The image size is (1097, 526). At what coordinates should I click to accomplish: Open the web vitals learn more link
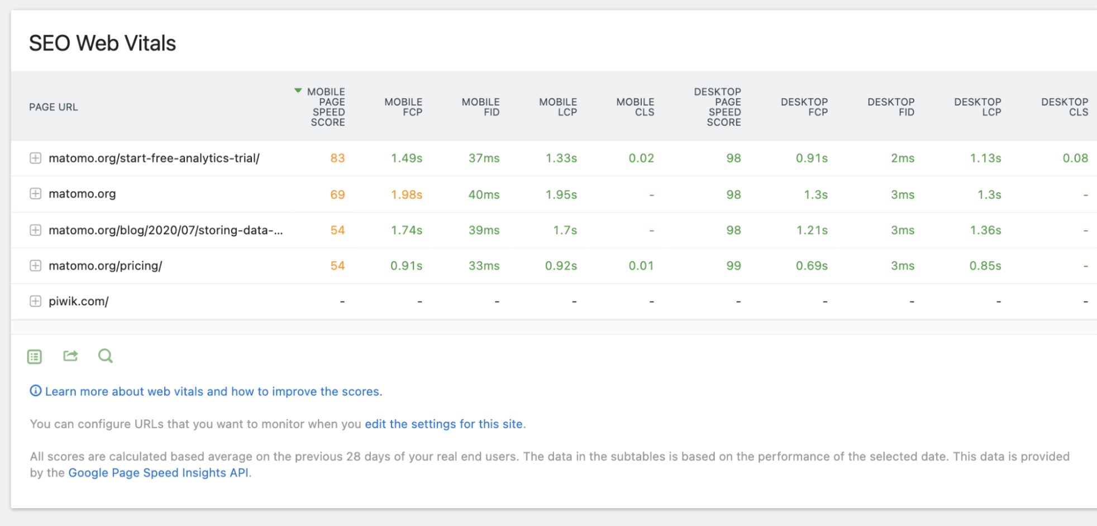coord(214,391)
